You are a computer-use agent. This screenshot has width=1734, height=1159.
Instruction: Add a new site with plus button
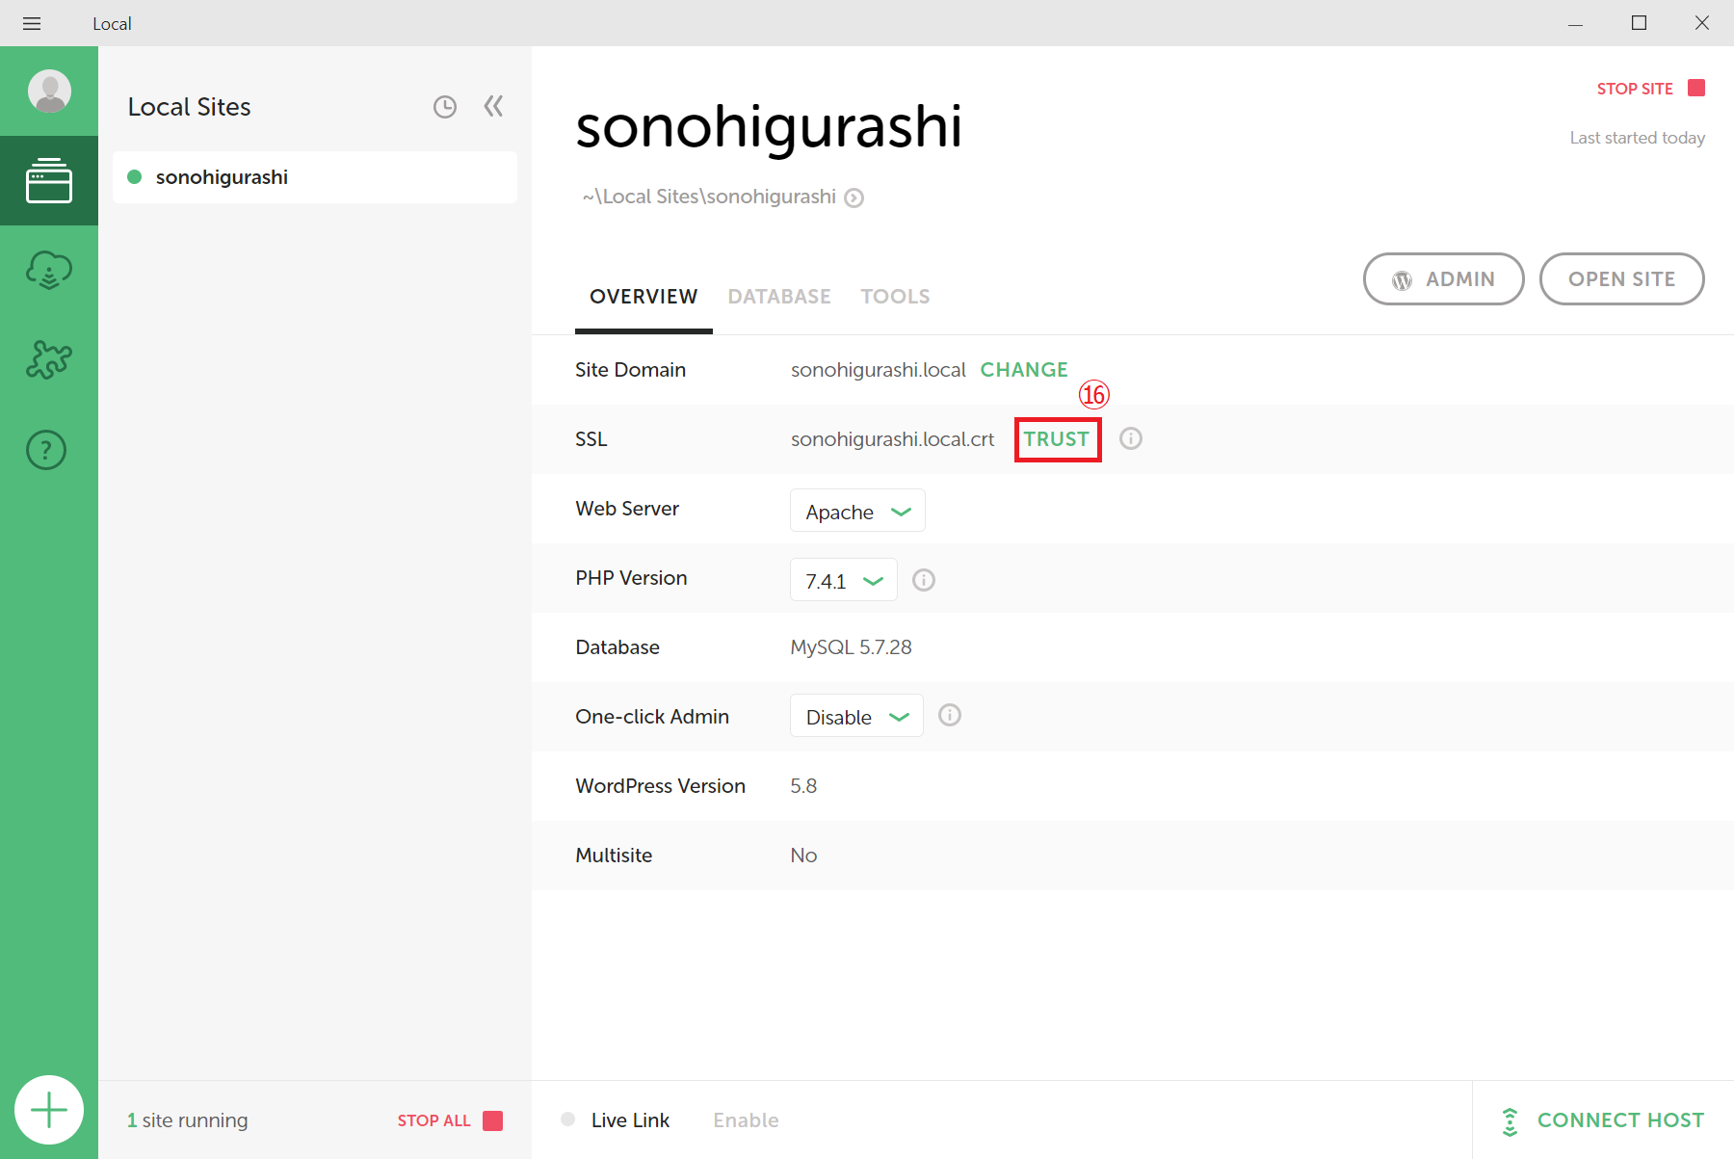(49, 1110)
